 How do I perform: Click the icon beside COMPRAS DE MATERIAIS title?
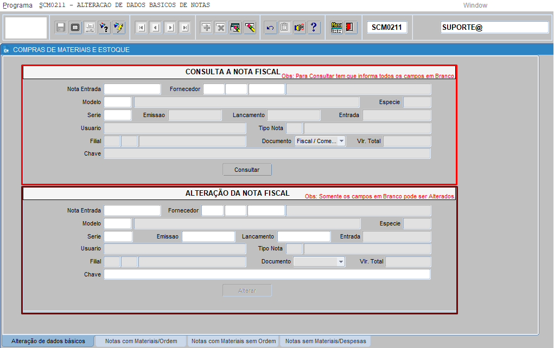(x=7, y=50)
